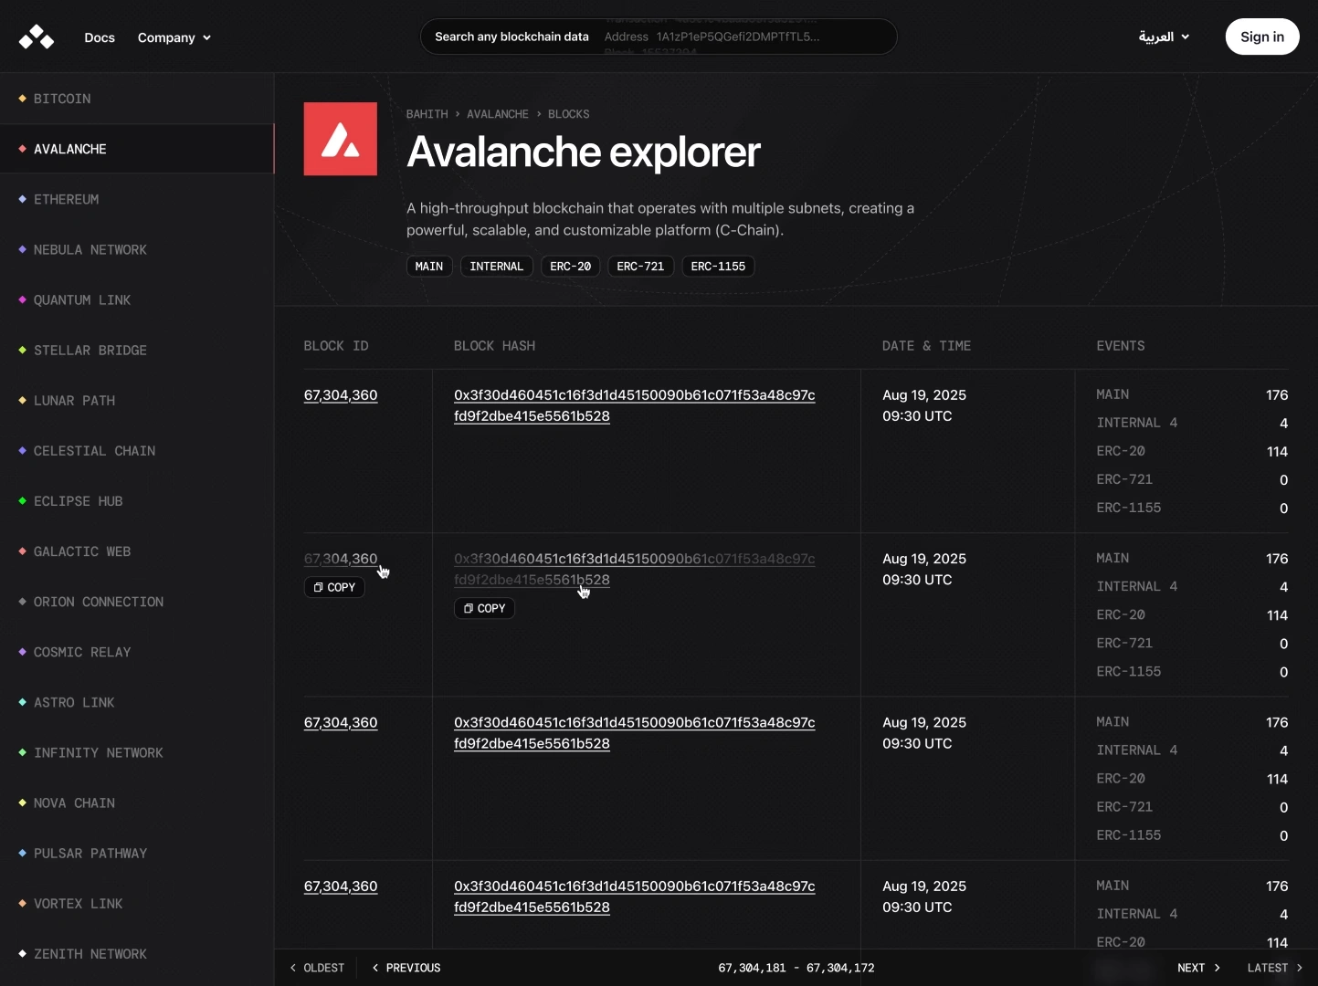Viewport: 1318px width, 986px height.
Task: Click the red Avalanche logo icon
Action: coord(340,139)
